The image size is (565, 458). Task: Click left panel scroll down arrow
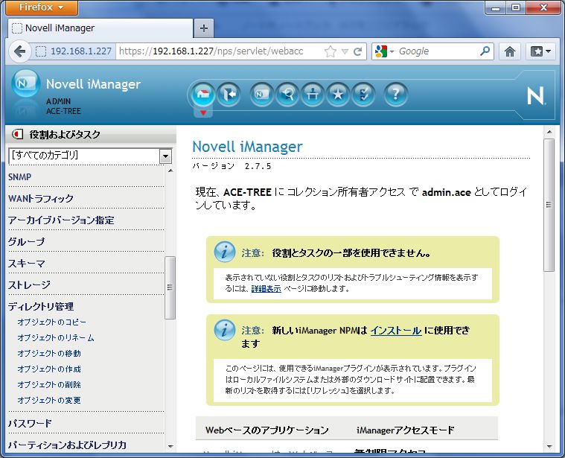[x=170, y=447]
